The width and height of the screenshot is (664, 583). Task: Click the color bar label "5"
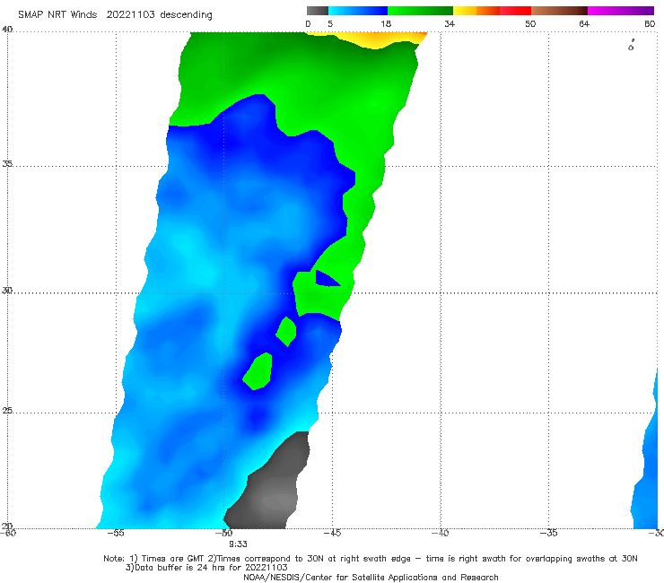tap(330, 23)
